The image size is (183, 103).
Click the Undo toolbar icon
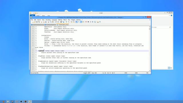coord(56,22)
